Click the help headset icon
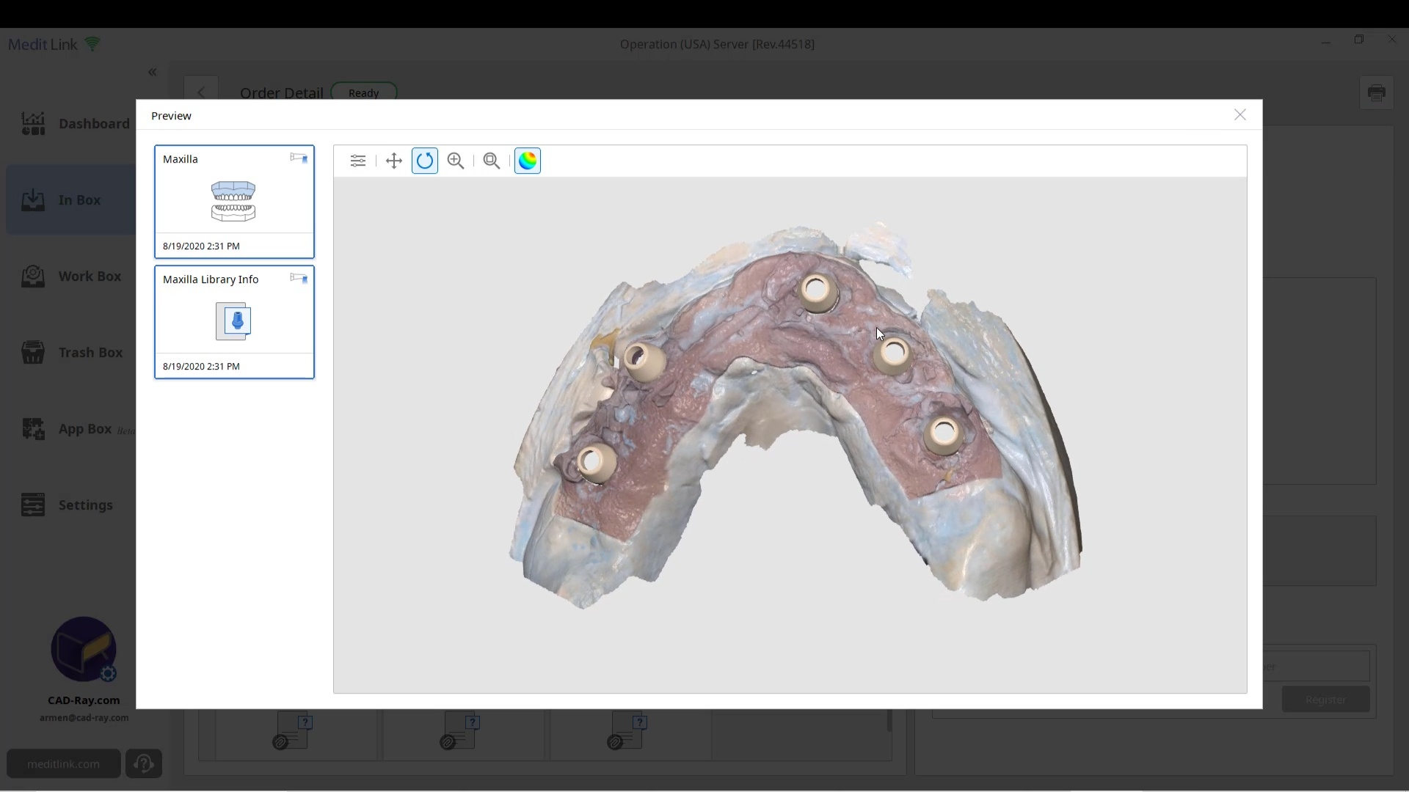The image size is (1409, 792). [x=144, y=763]
